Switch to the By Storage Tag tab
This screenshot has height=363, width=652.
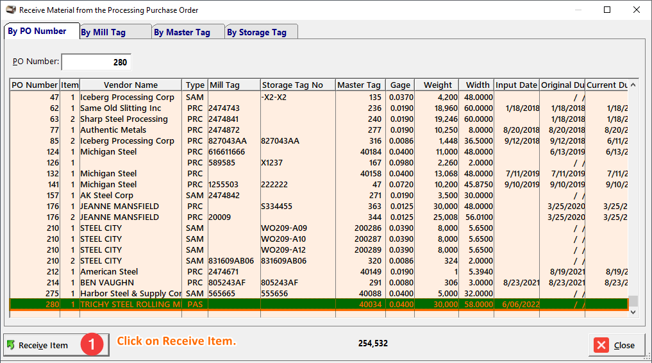[x=261, y=32]
